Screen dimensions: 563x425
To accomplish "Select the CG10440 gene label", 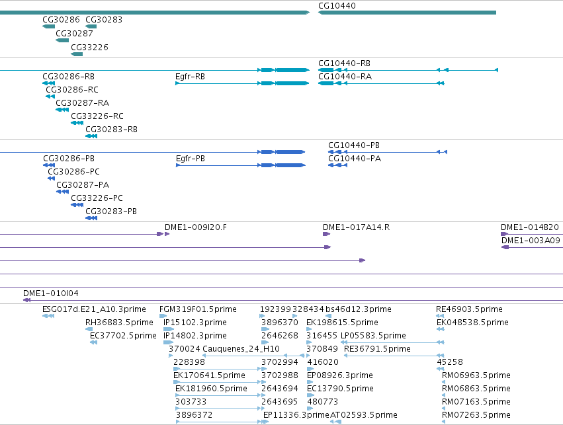I will [x=337, y=6].
